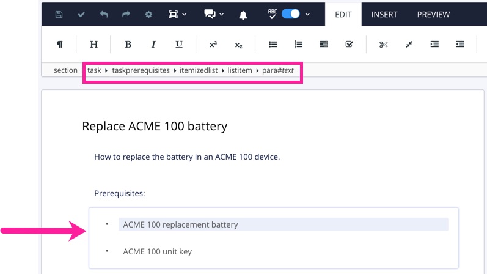
Task: Toggle the spell check switch
Action: coord(290,13)
